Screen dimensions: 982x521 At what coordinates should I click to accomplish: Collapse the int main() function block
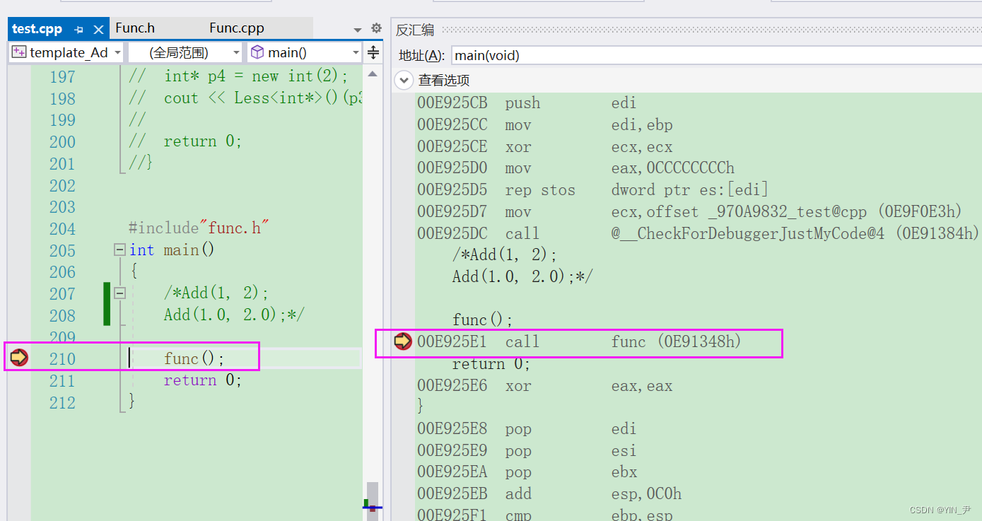click(119, 250)
